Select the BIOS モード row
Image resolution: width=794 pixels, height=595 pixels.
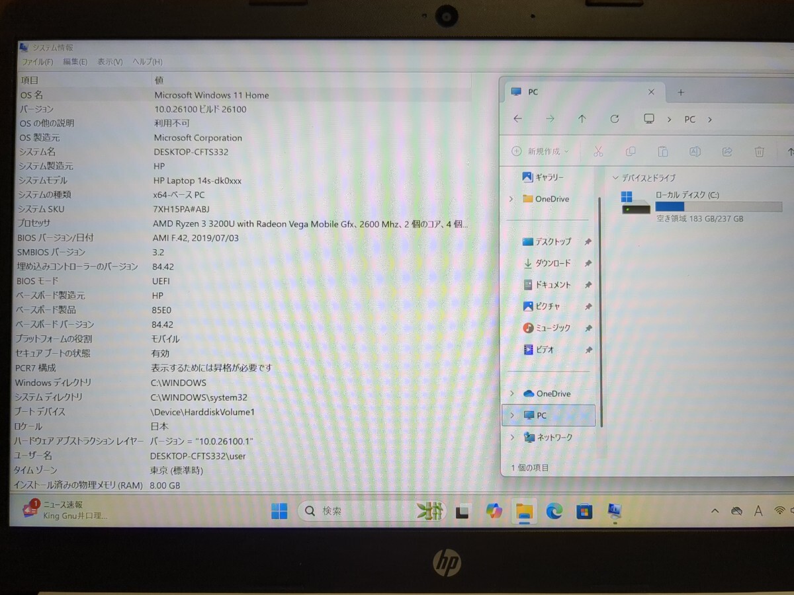pos(243,281)
